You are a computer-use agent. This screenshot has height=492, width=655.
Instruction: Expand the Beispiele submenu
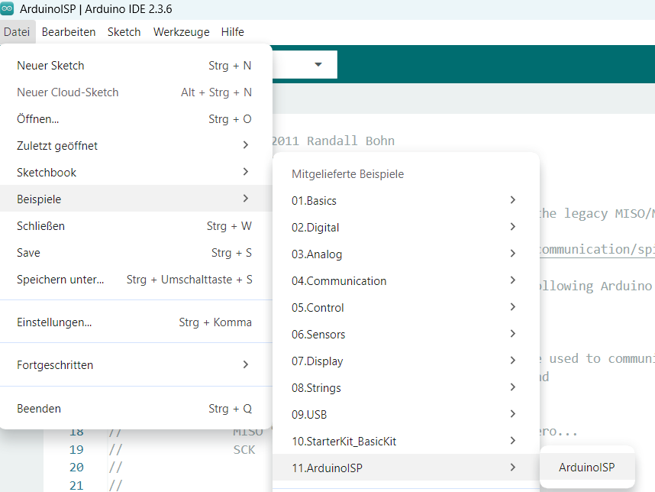point(134,199)
